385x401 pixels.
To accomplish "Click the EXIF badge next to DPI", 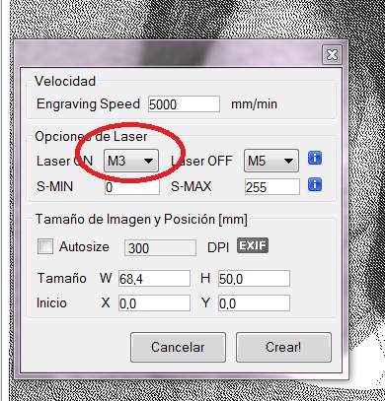I will 253,245.
